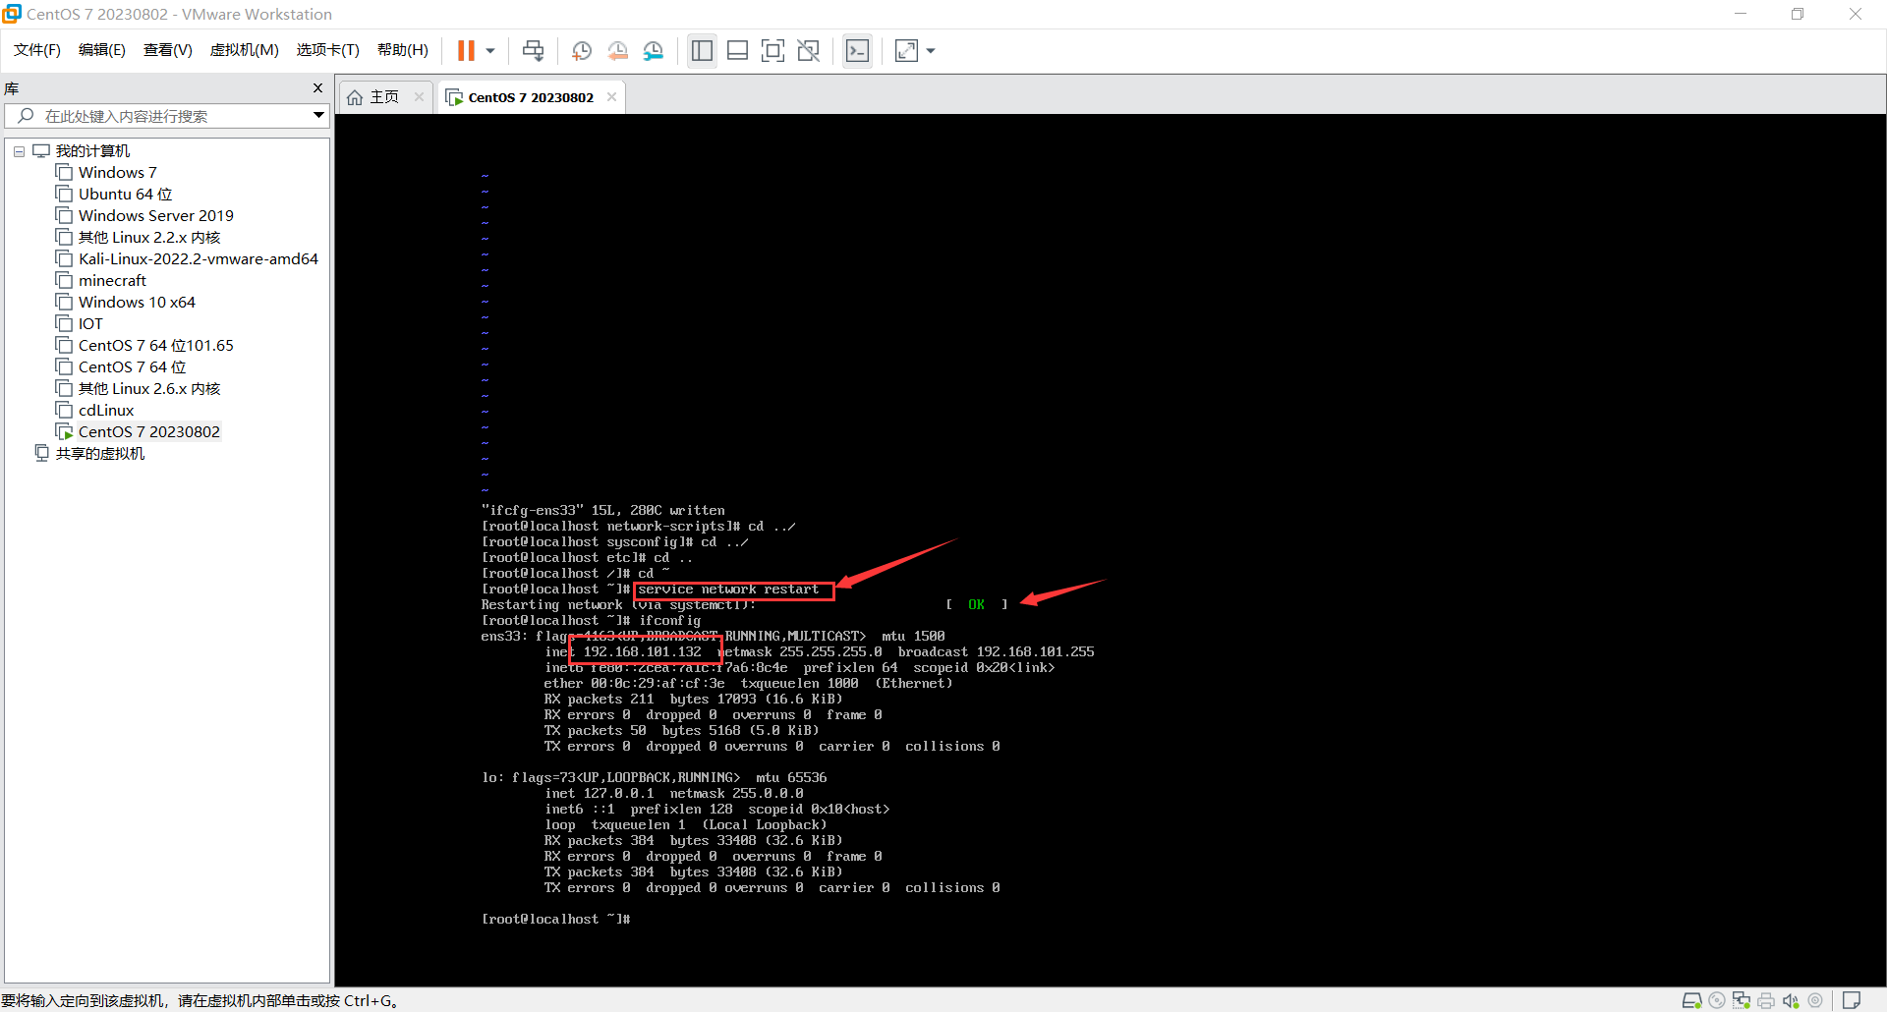The image size is (1887, 1012).
Task: Select the minecraft virtual machine
Action: [112, 281]
